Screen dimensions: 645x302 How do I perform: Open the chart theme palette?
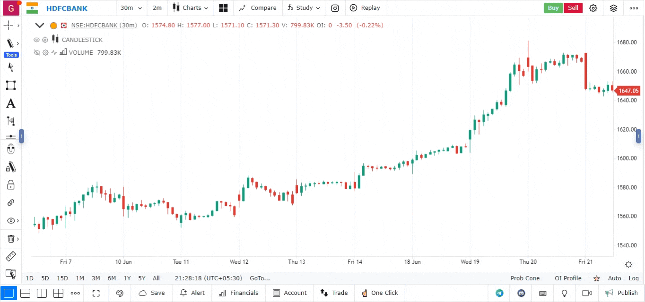[120, 293]
